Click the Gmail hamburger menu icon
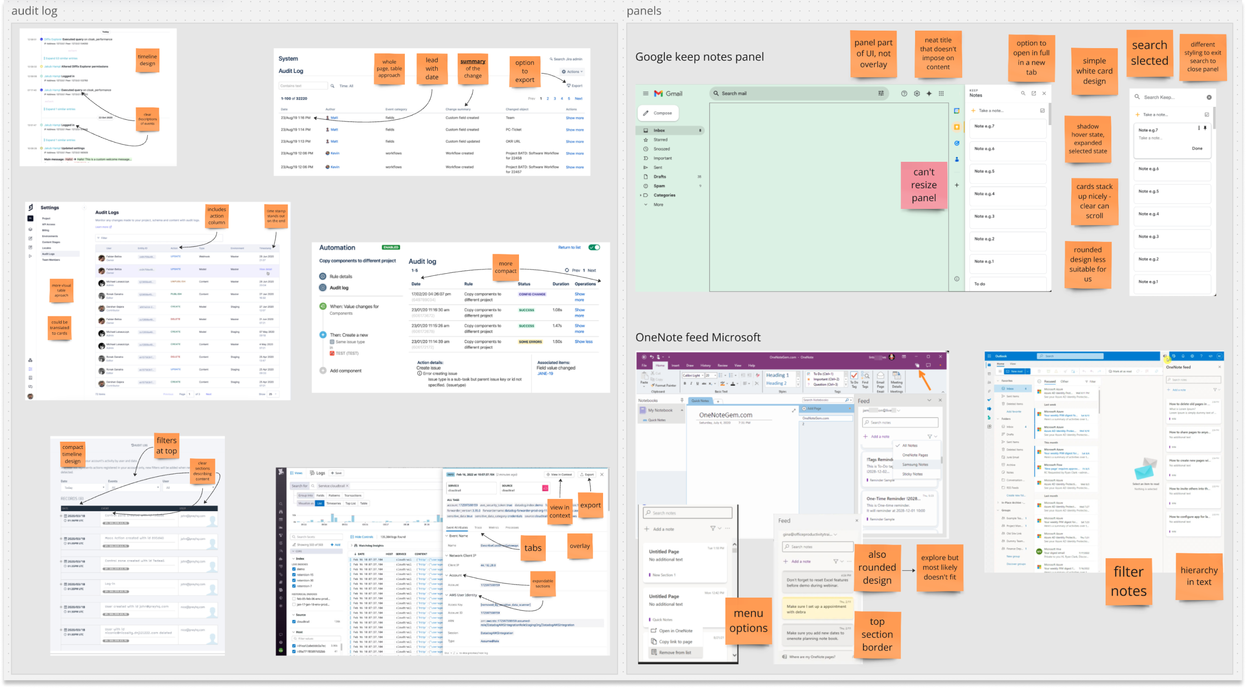 [645, 93]
